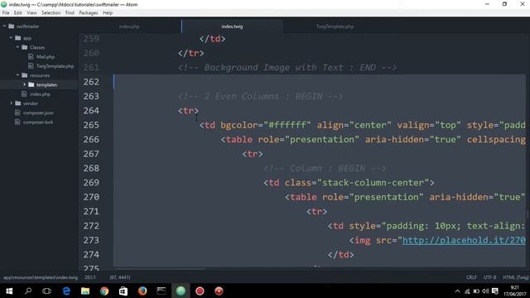Open composer.lock from the tree

pyautogui.click(x=38, y=123)
